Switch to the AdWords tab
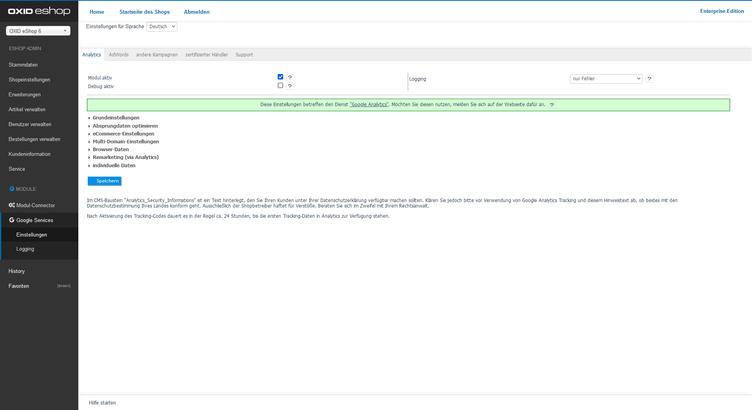This screenshot has width=752, height=410. coord(119,55)
